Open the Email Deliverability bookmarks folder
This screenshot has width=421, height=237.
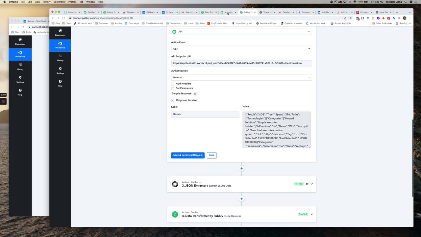point(152,23)
